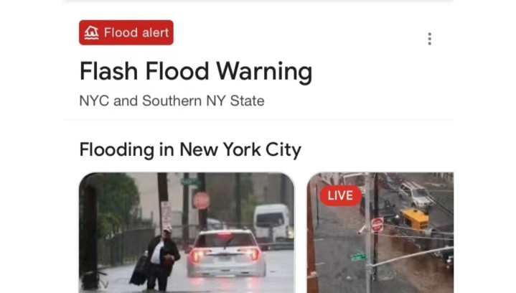Open the Flash Flood Warning headline

click(x=196, y=71)
